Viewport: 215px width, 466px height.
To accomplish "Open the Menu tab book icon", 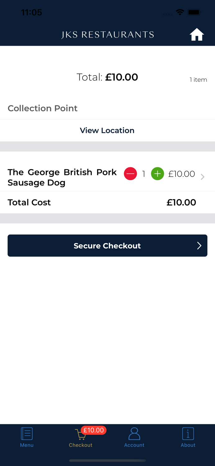I will [x=27, y=434].
